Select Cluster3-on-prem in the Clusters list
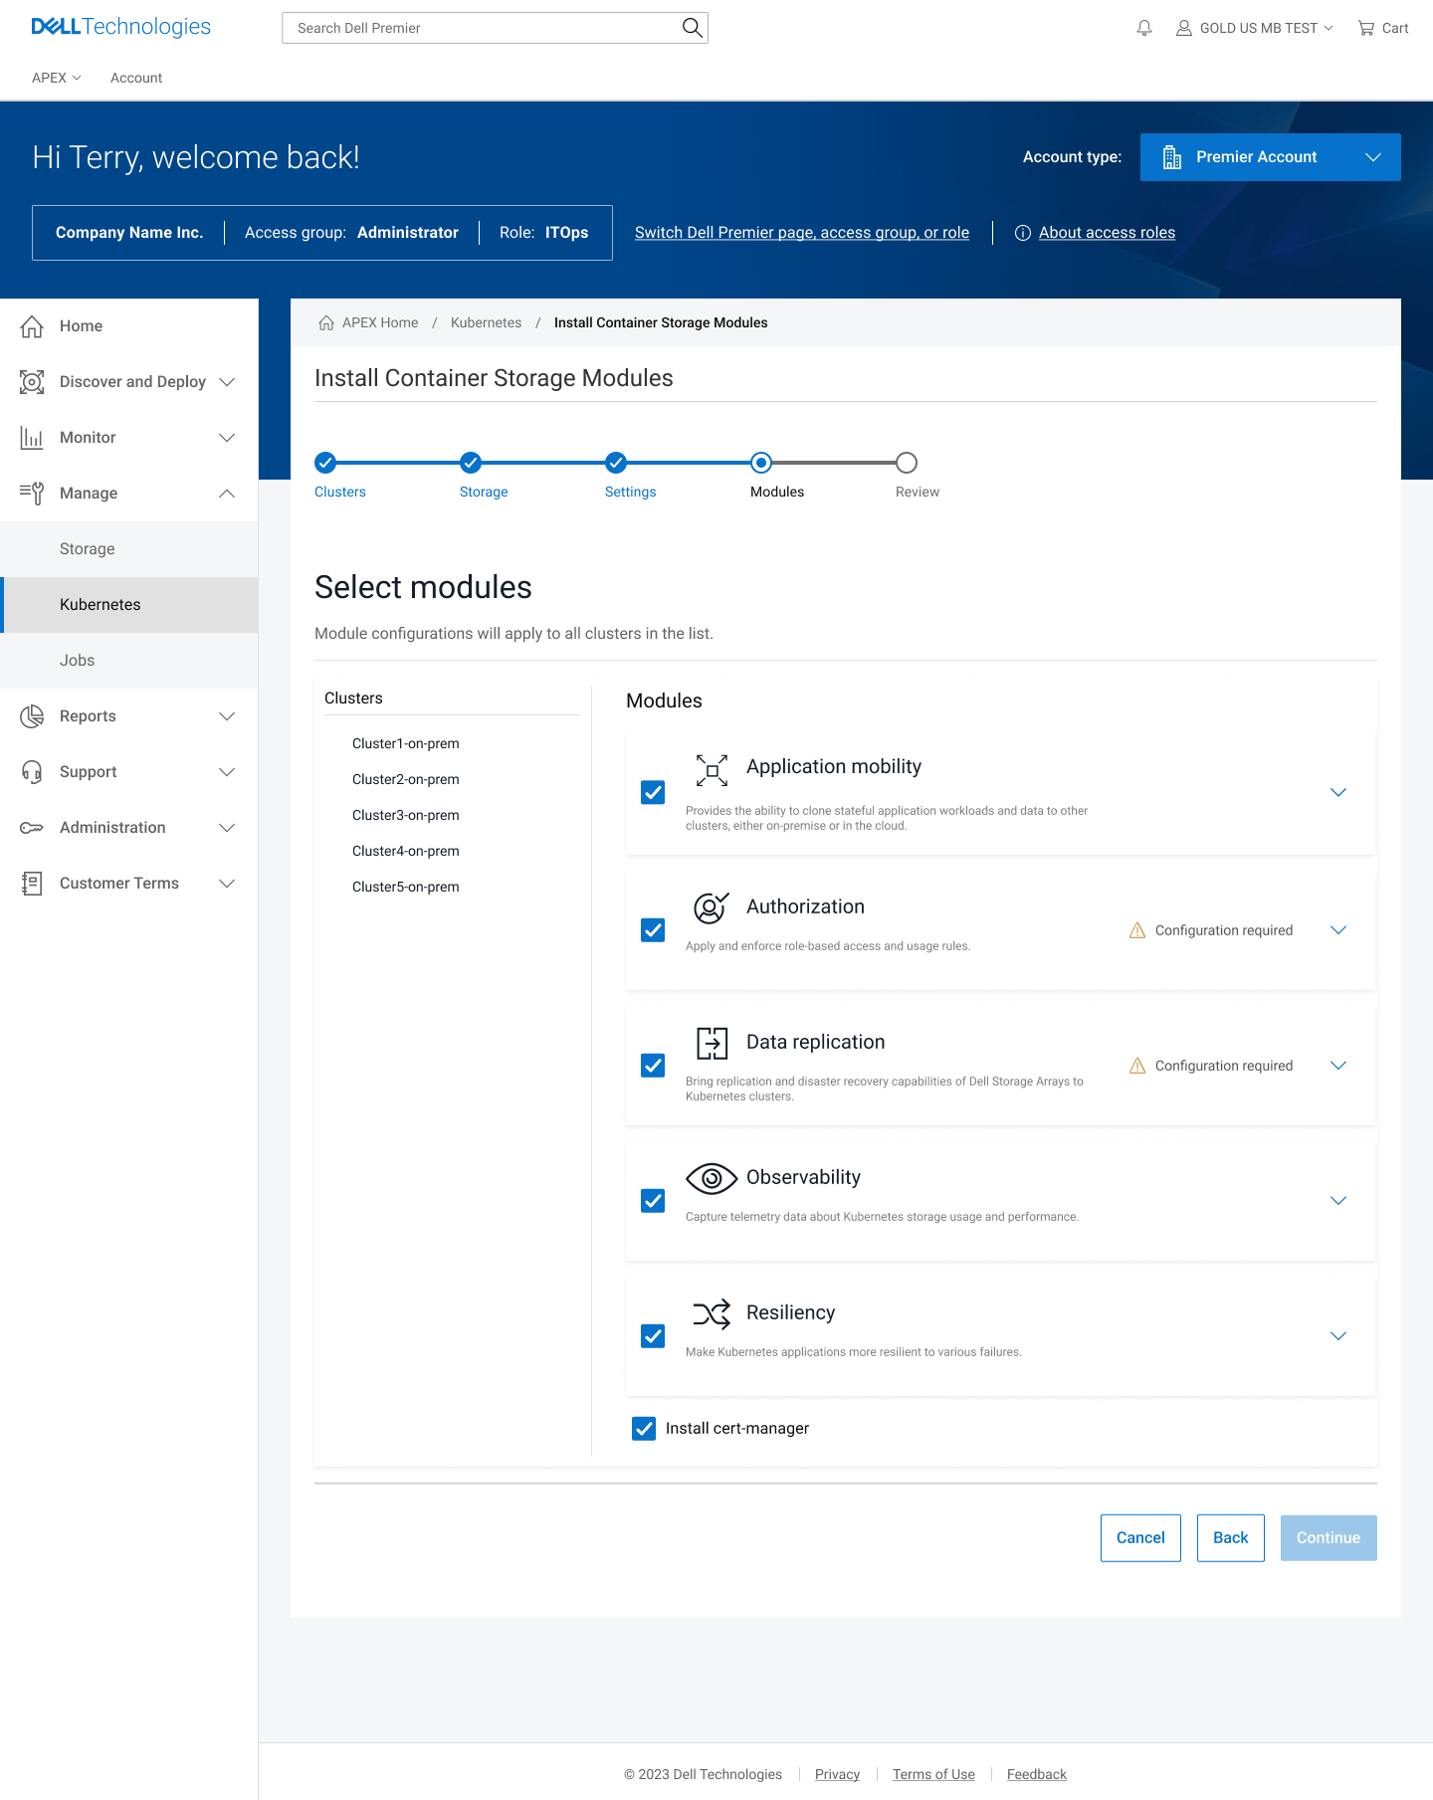 406,815
